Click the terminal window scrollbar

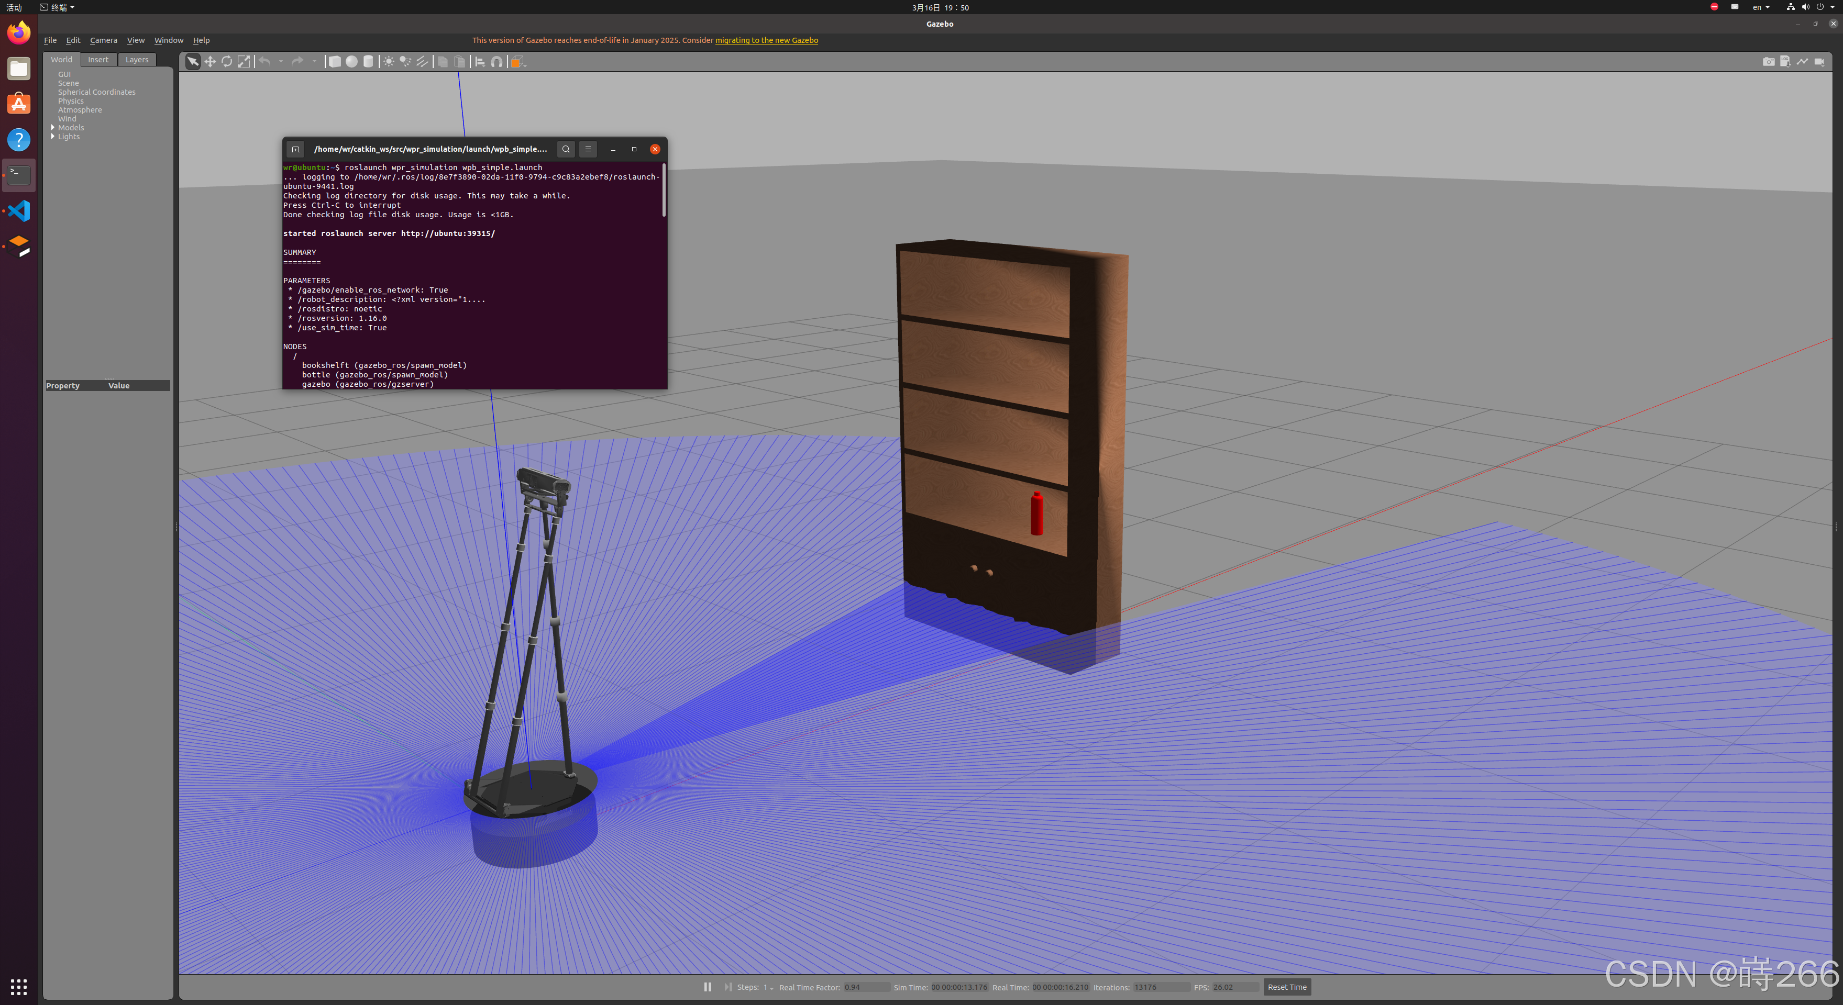tap(664, 192)
